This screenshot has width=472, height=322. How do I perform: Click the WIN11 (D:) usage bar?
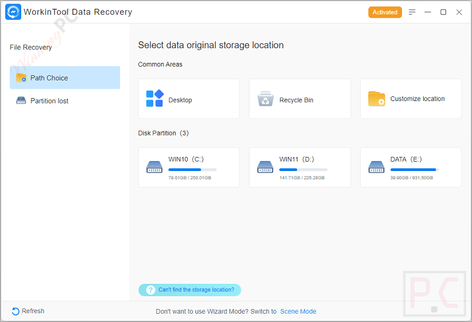(x=303, y=170)
